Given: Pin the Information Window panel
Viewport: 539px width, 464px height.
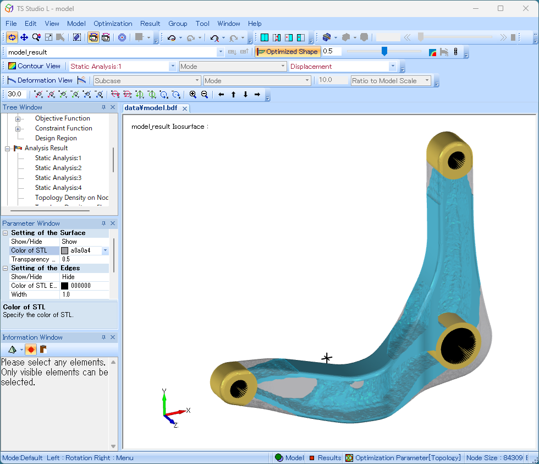Looking at the screenshot, I should (103, 337).
